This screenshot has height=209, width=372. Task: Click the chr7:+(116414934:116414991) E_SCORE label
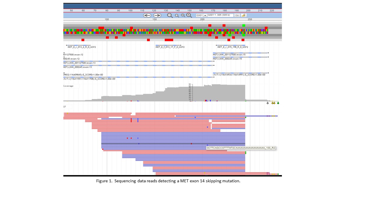click(239, 75)
